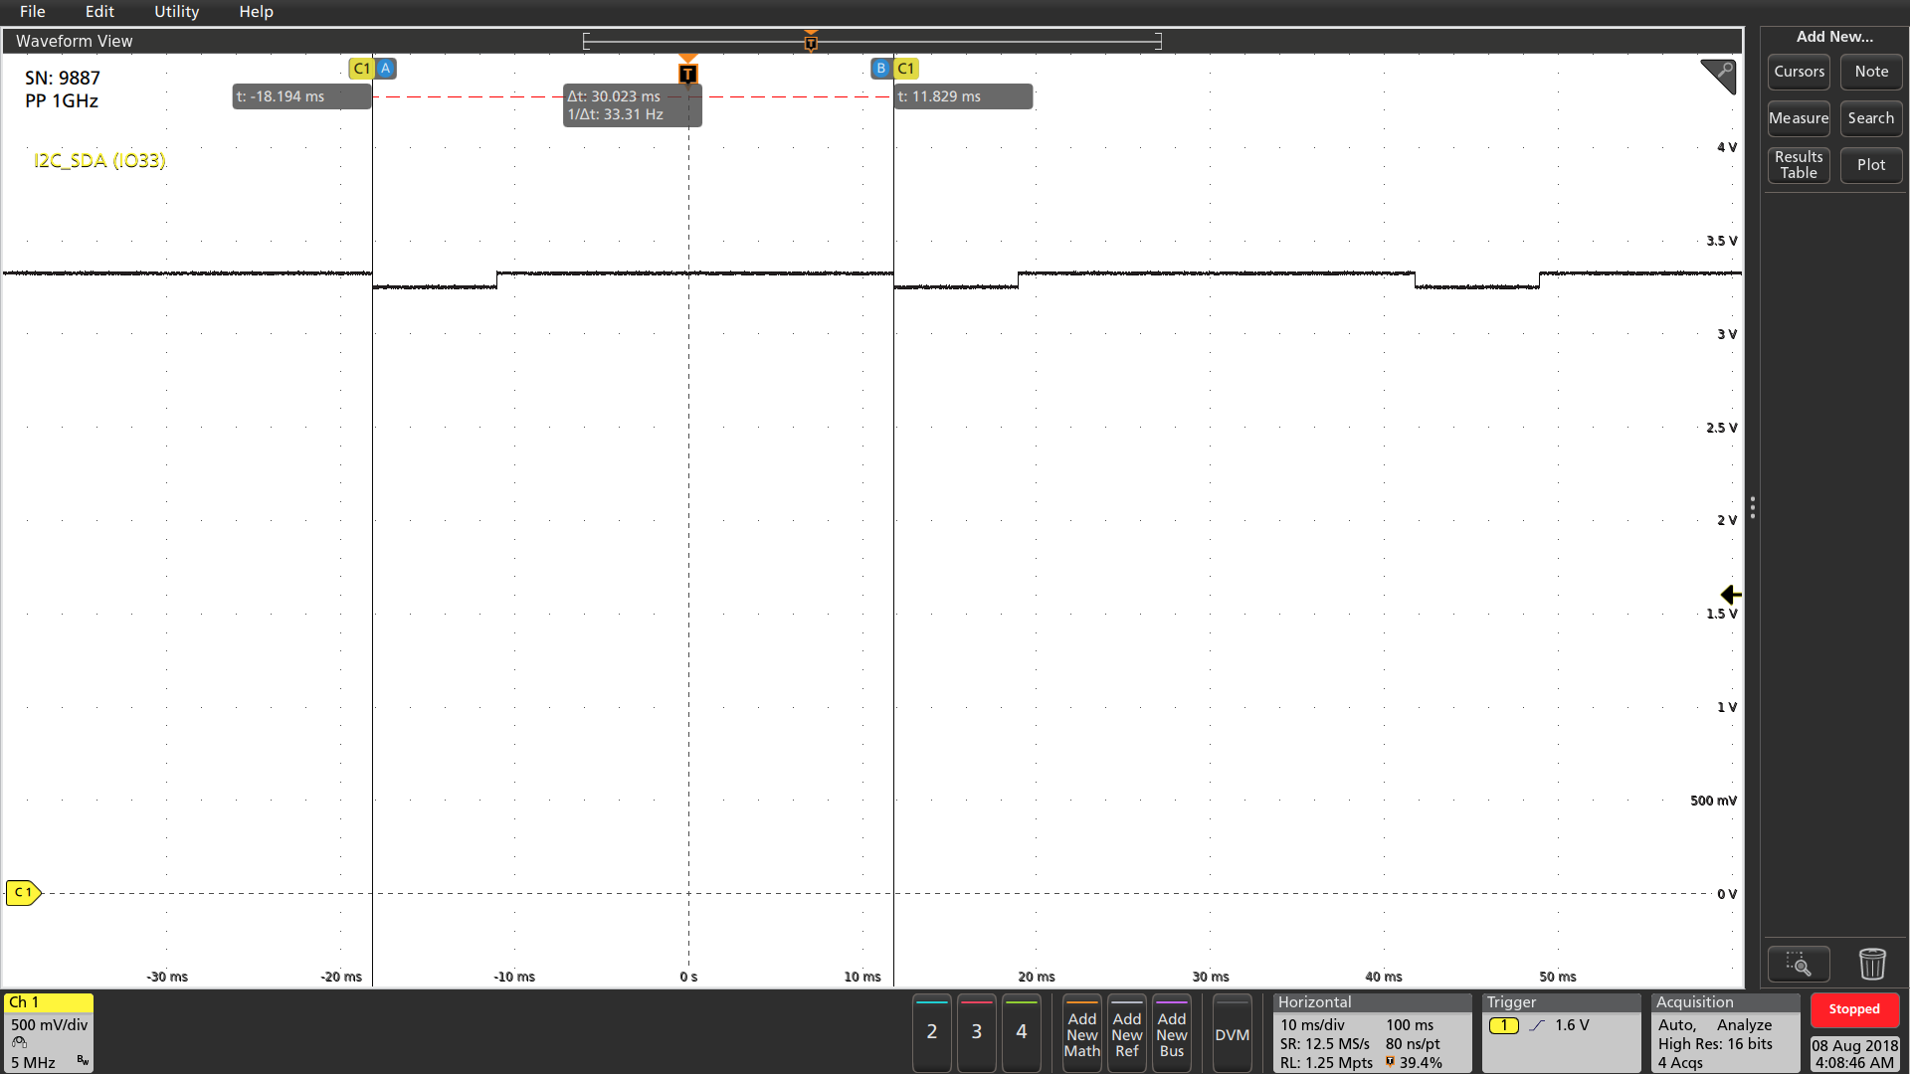Screen dimensions: 1910x1074
Task: Click the Plot icon in side panel
Action: pos(1868,163)
